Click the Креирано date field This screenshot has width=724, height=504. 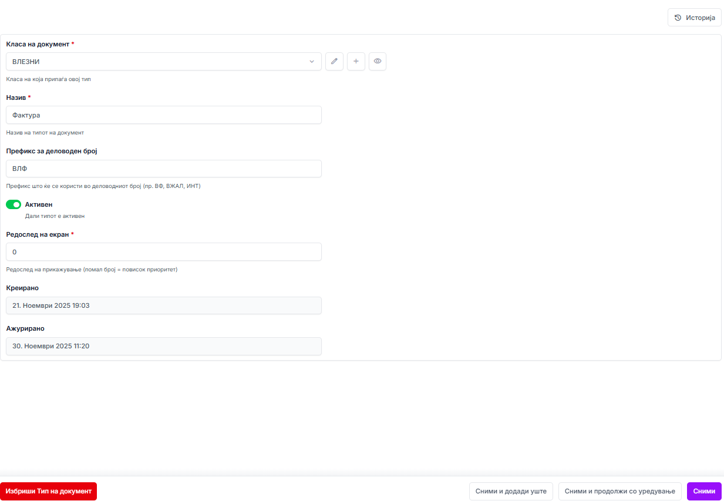click(164, 305)
